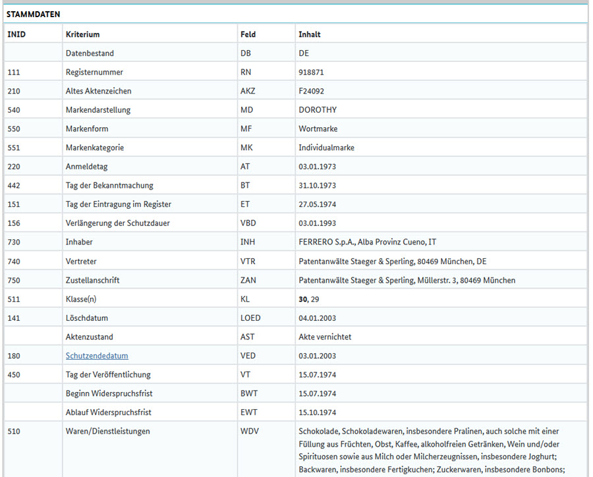Click the Wortmarke value cell
The width and height of the screenshot is (593, 477).
click(x=318, y=129)
